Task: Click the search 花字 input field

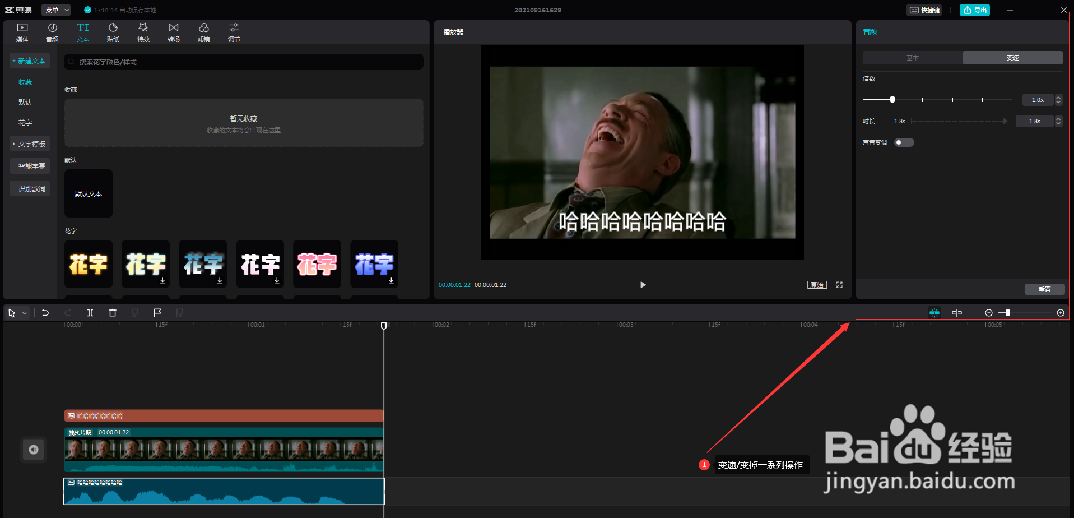Action: tap(244, 62)
